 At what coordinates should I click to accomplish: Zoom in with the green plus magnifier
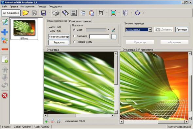[x=46, y=121]
